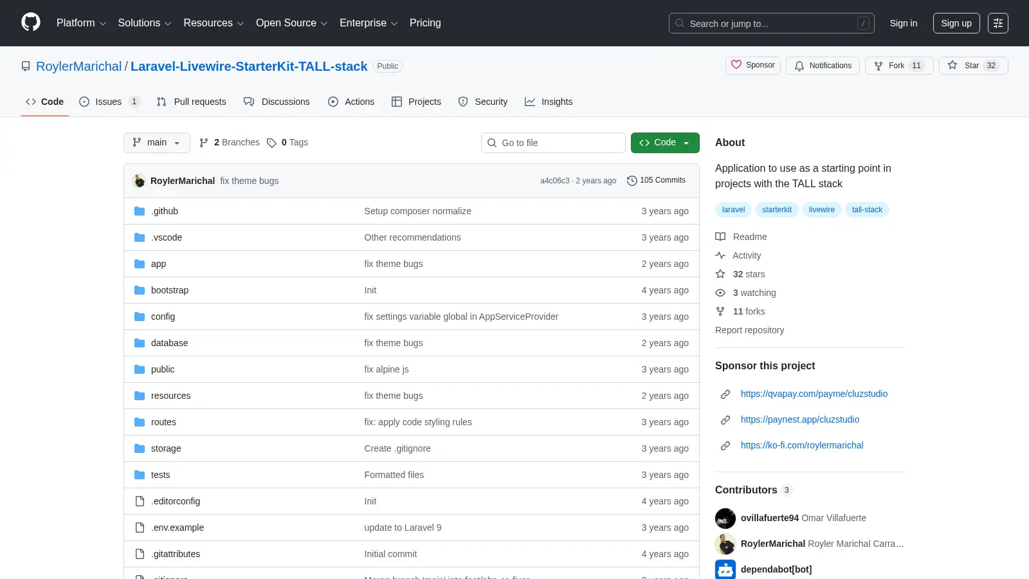The width and height of the screenshot is (1029, 579).
Task: Click dependabot[bot] contributor avatar
Action: [x=725, y=569]
